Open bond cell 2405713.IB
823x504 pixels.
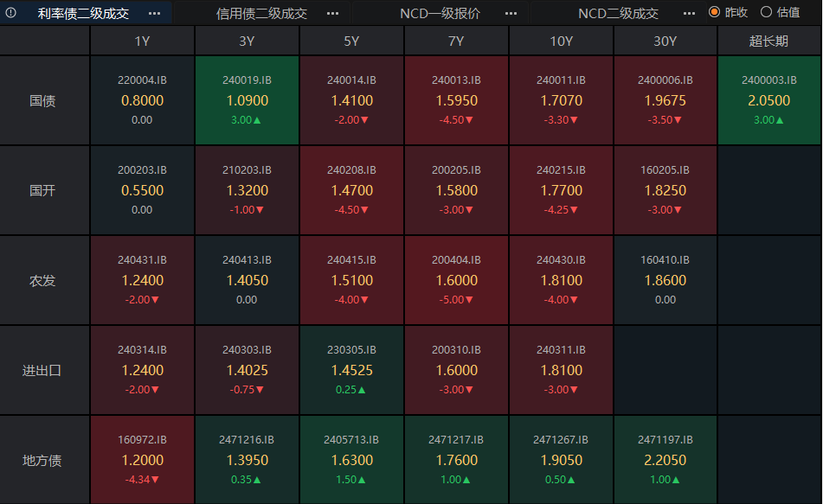click(x=351, y=460)
